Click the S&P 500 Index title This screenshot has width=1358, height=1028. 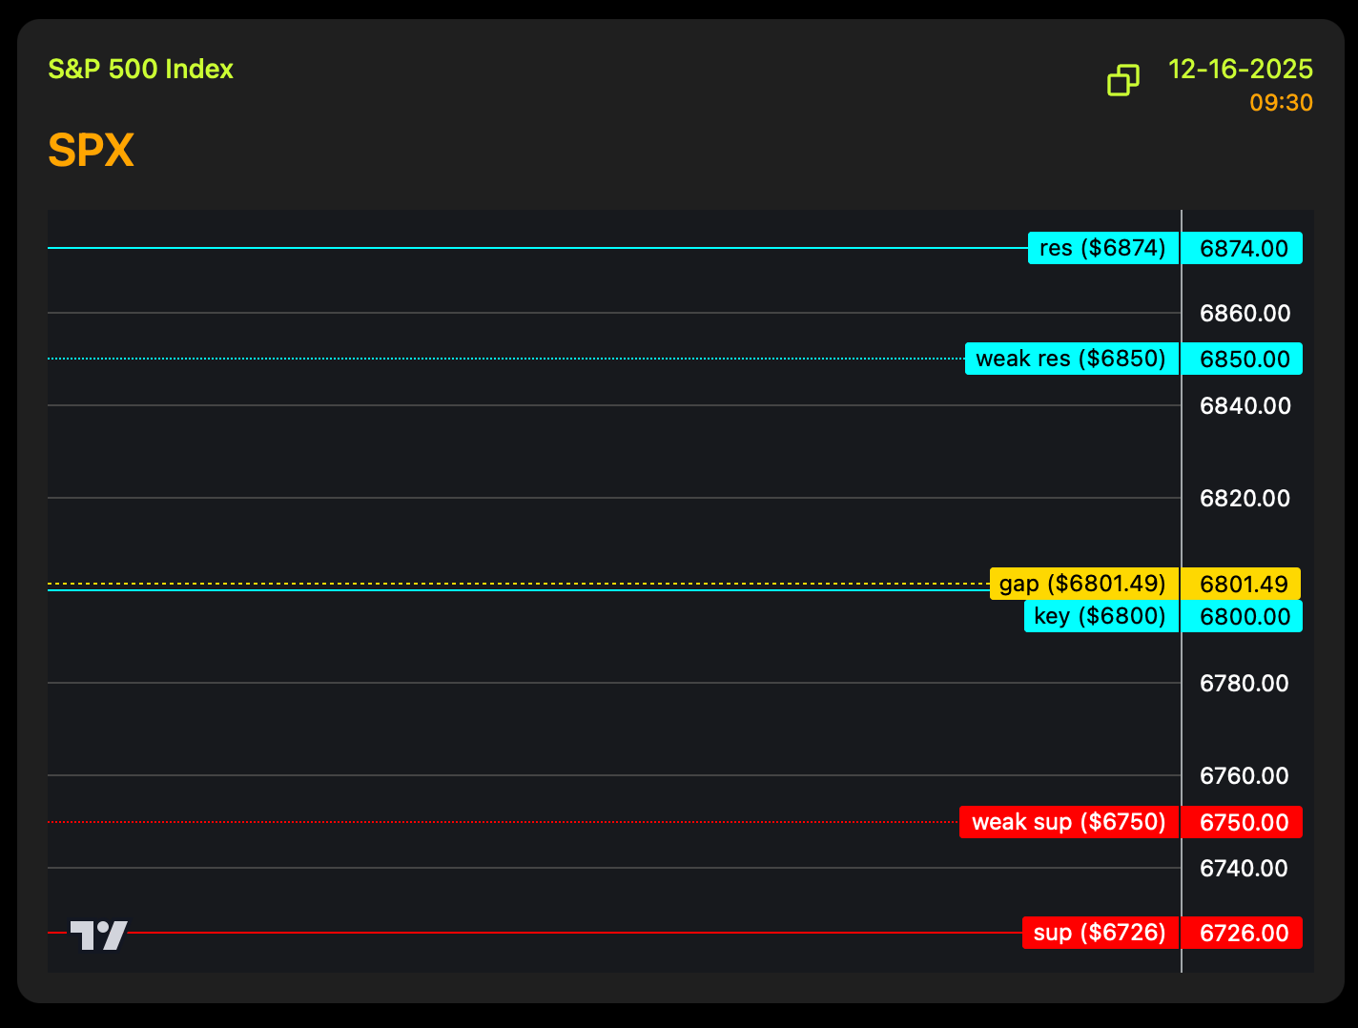tap(140, 70)
